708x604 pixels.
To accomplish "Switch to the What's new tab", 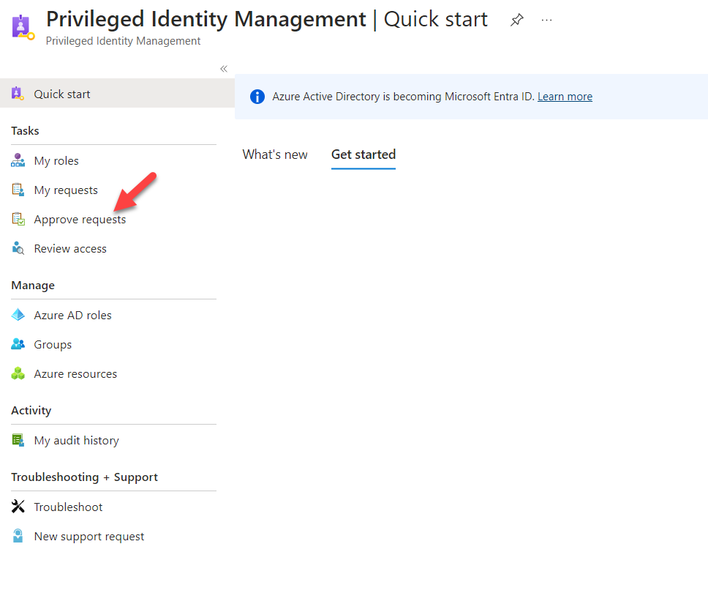I will tap(275, 154).
